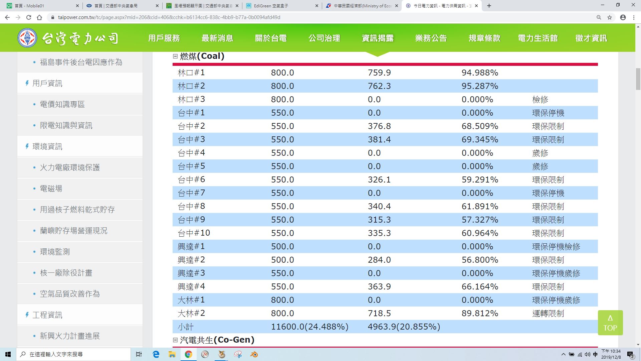The width and height of the screenshot is (641, 361).
Task: Open notification center icon
Action: pos(630,355)
